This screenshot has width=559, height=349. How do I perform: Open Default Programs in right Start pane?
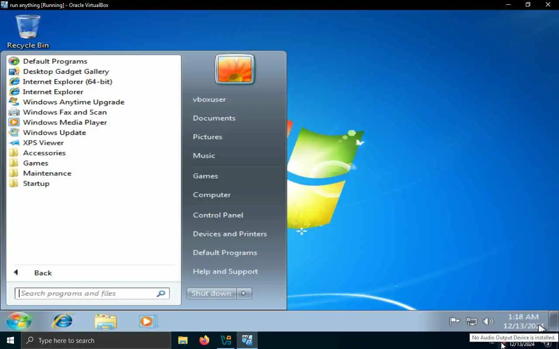point(225,253)
